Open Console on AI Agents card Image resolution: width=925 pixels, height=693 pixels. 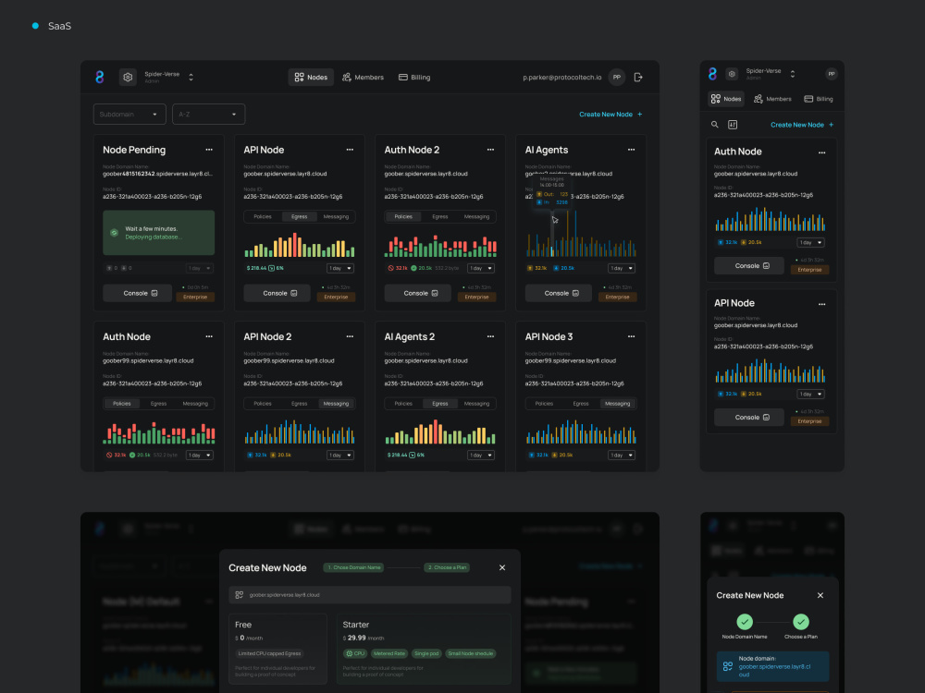(x=559, y=293)
